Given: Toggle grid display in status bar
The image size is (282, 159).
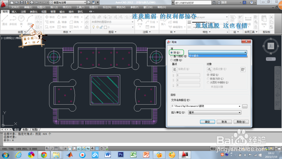Looking at the screenshot, I should 56,149.
